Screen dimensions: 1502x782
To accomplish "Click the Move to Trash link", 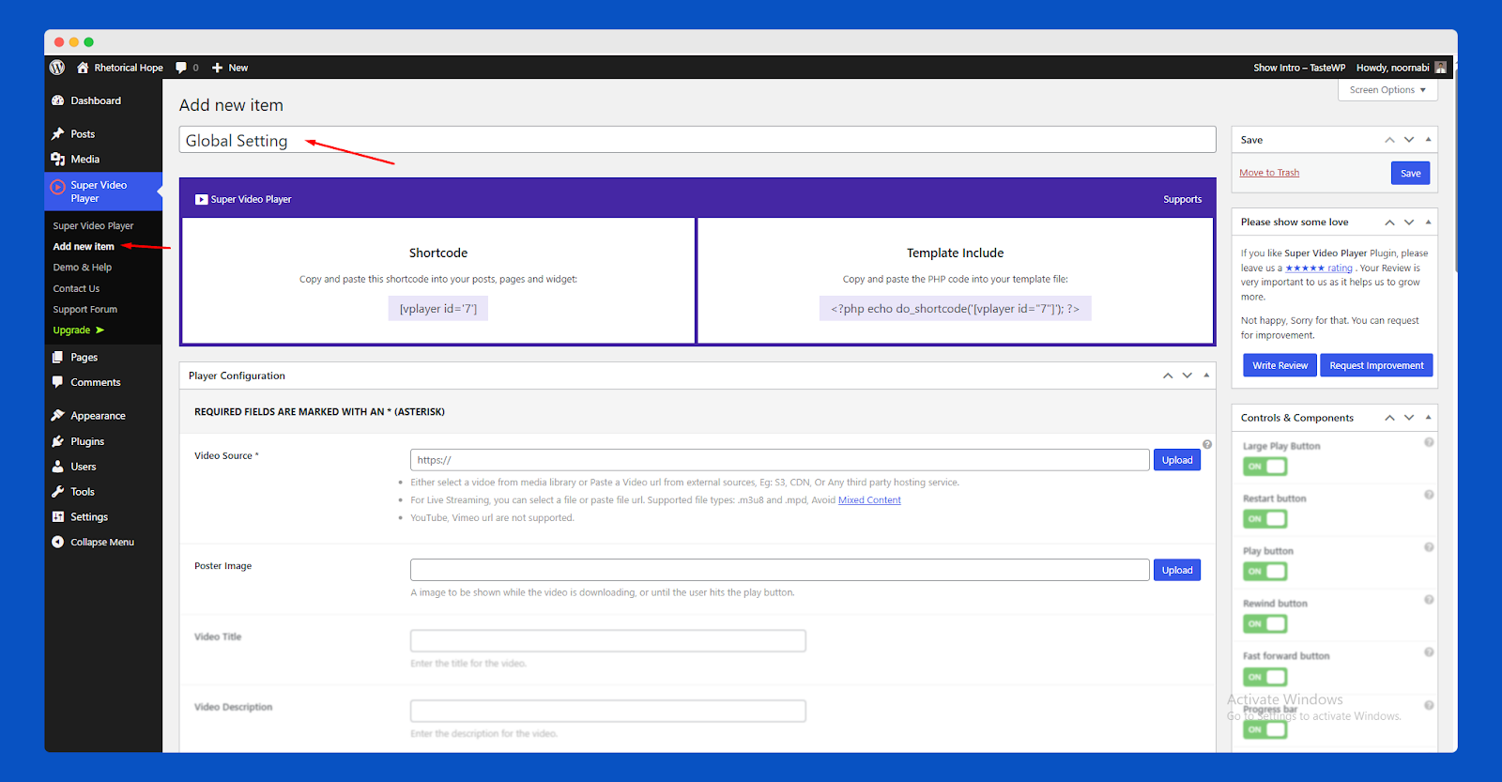I will click(x=1269, y=173).
